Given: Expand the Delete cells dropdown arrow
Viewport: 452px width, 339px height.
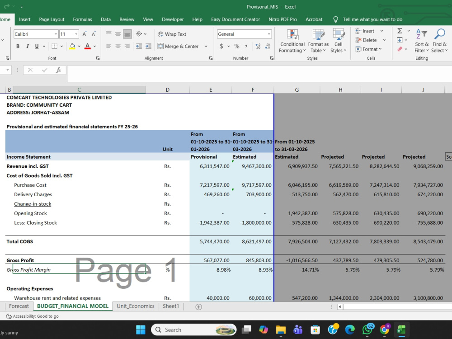Looking at the screenshot, I should click(x=384, y=40).
